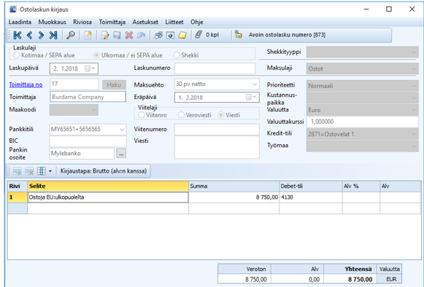424x287 pixels.
Task: Select Ulkomaa / ei SEPA alue radio button
Action: tap(96, 55)
